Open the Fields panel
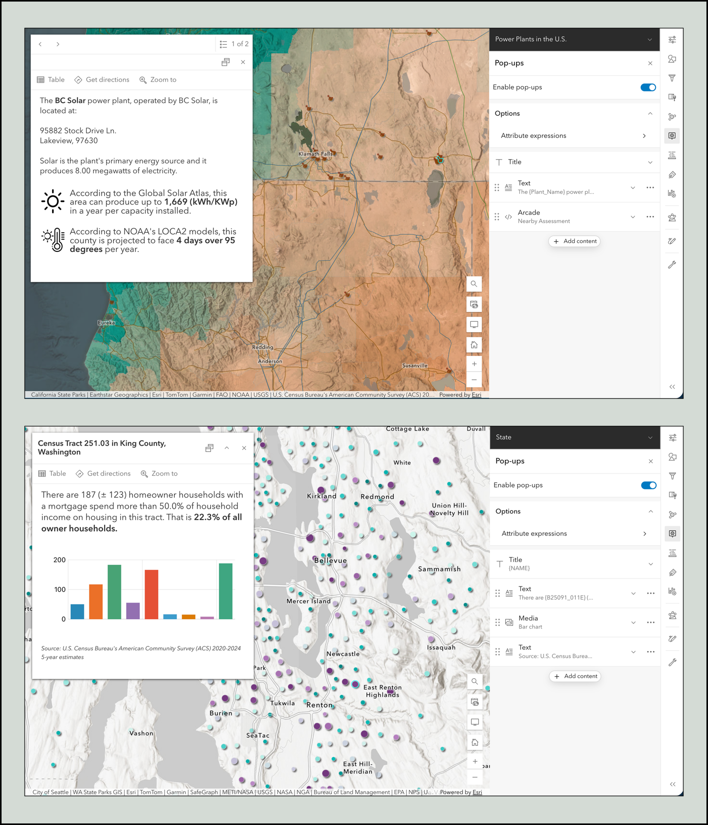This screenshot has height=825, width=708. coord(672,155)
